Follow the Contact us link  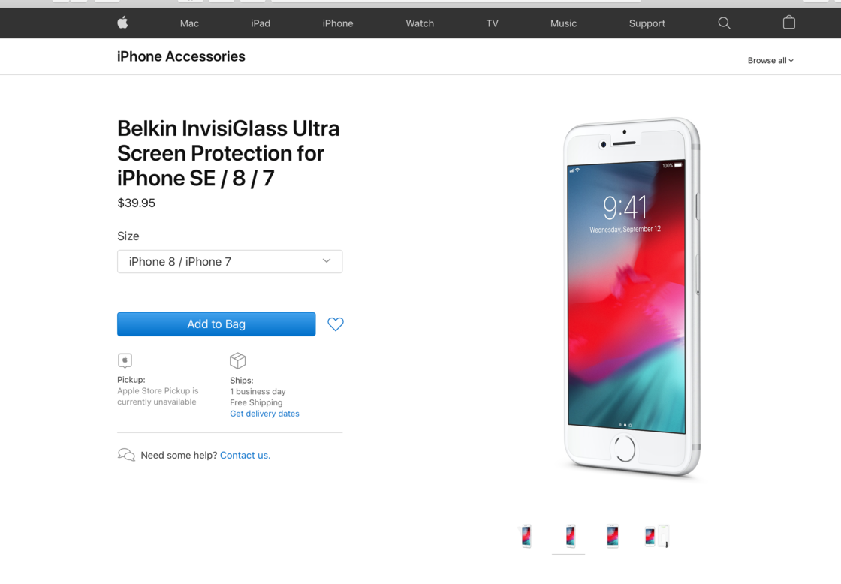245,456
